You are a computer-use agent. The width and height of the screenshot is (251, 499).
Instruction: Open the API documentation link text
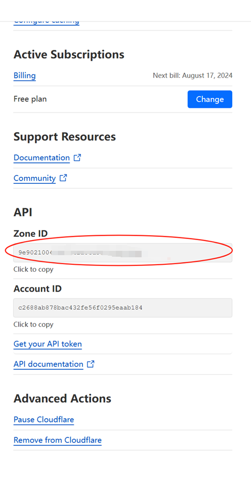48,364
